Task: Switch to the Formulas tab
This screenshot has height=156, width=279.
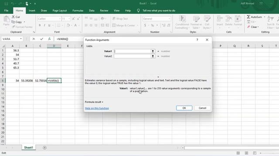Action: (78, 10)
